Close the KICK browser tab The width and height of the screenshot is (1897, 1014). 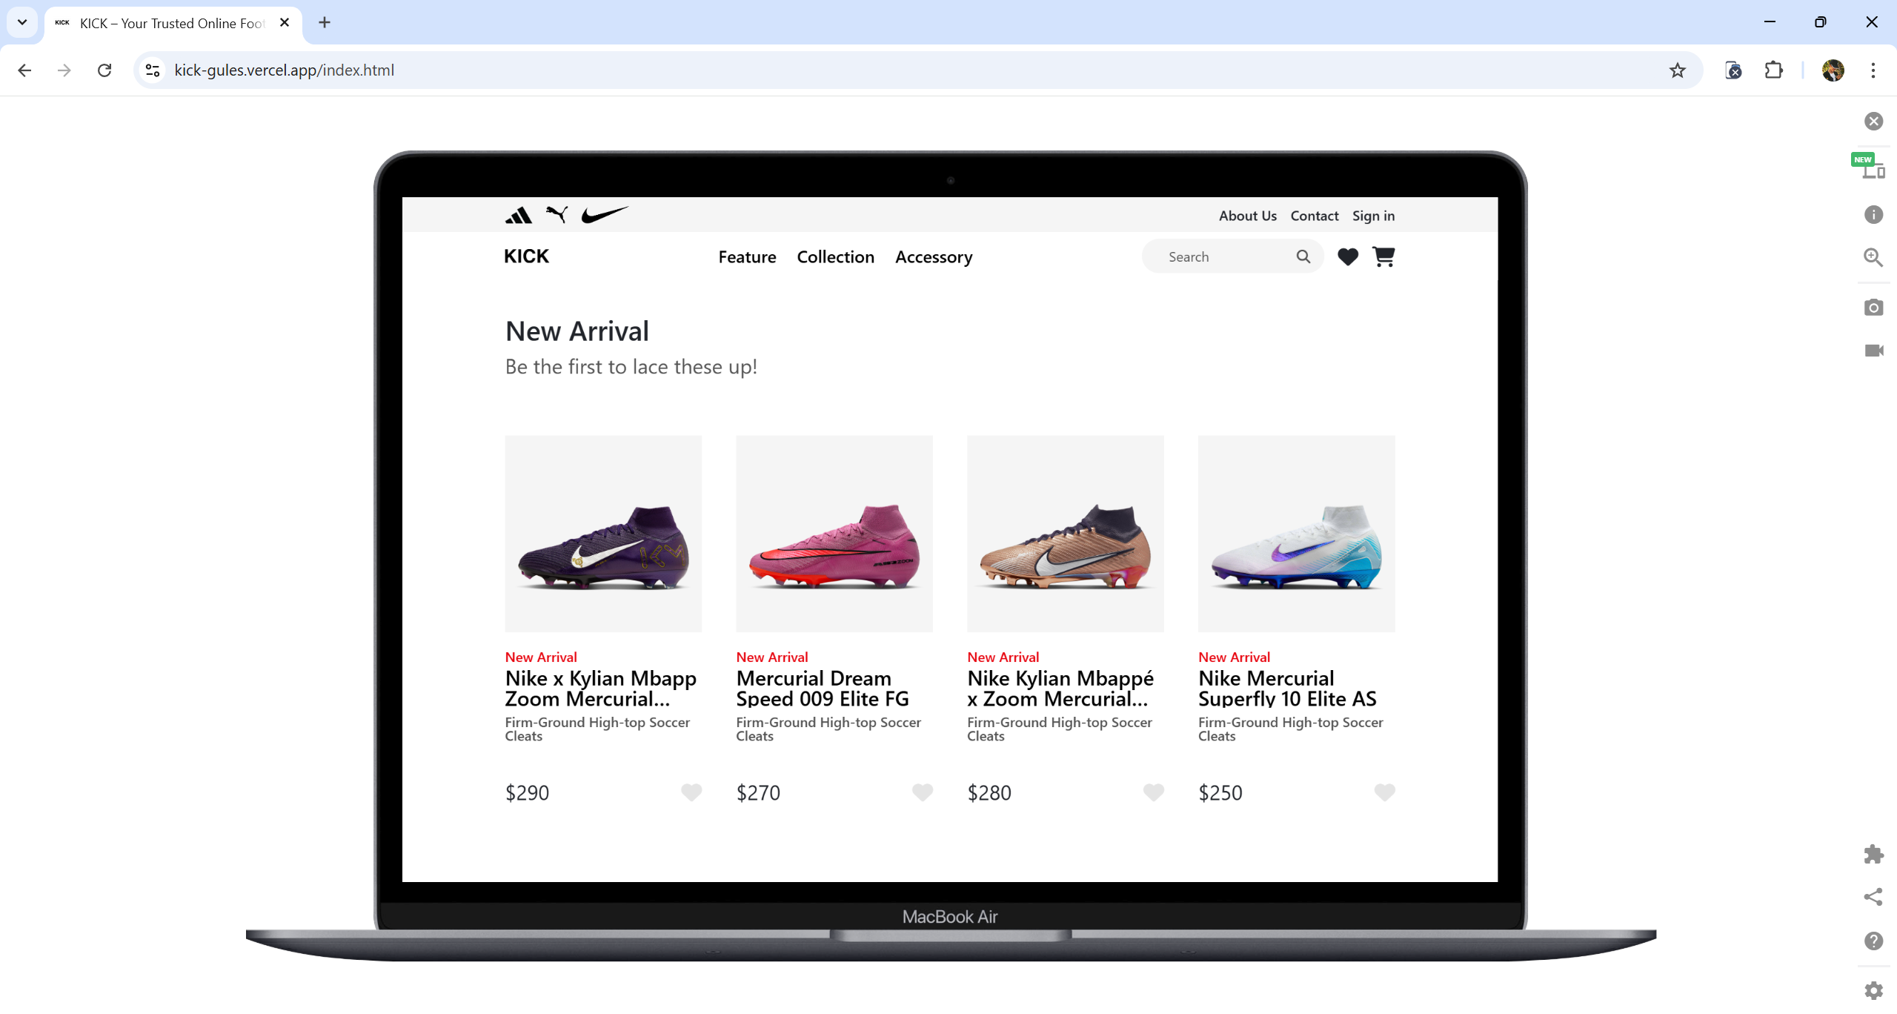[x=285, y=23]
